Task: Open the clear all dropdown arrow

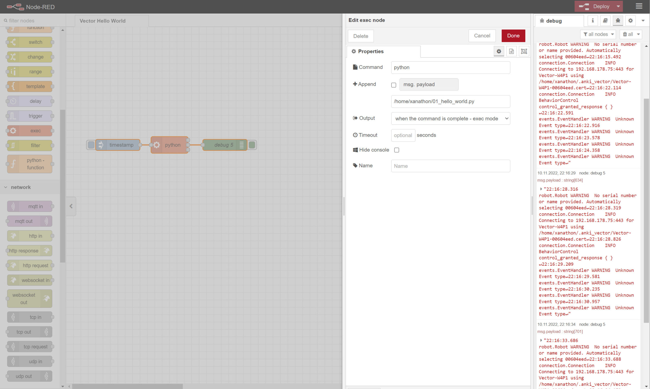Action: point(639,34)
